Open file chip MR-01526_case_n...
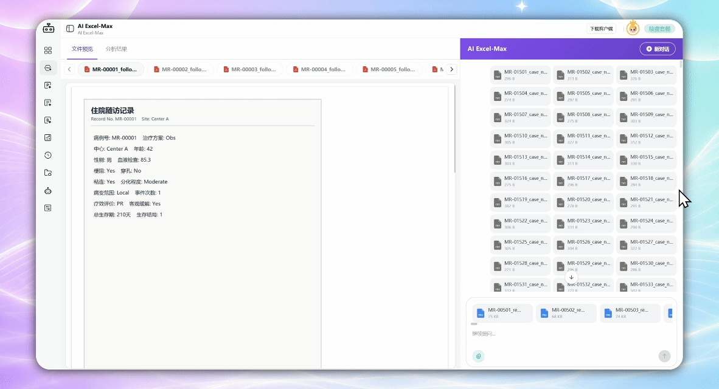The image size is (719, 389). click(583, 245)
